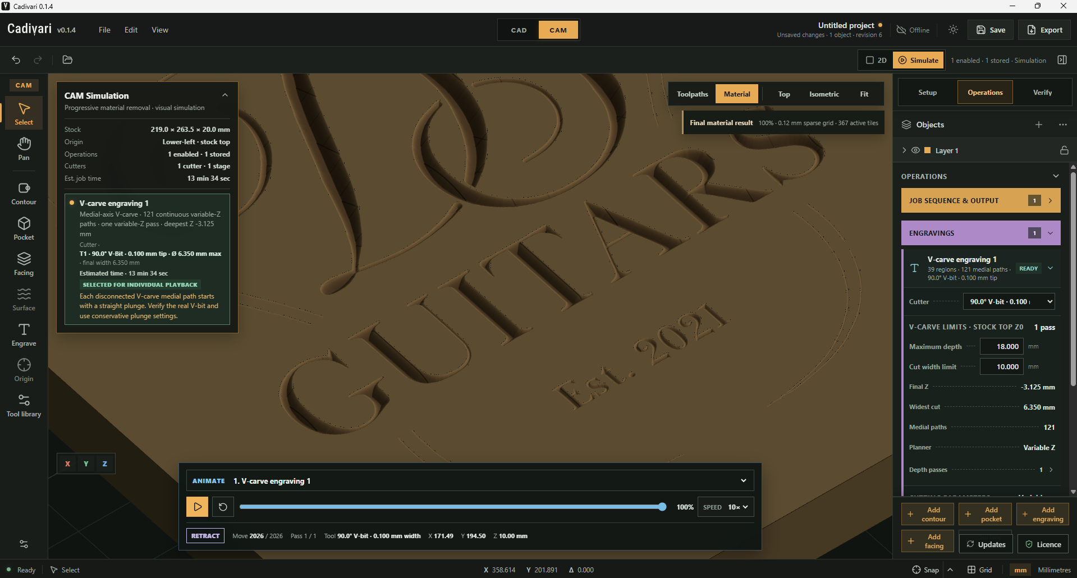Viewport: 1077px width, 578px height.
Task: Pick the Origin tool
Action: (24, 370)
